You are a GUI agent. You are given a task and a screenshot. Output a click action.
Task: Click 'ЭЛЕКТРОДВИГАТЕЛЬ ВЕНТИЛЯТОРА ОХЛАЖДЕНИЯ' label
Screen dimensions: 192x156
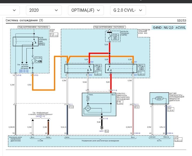[123, 96]
